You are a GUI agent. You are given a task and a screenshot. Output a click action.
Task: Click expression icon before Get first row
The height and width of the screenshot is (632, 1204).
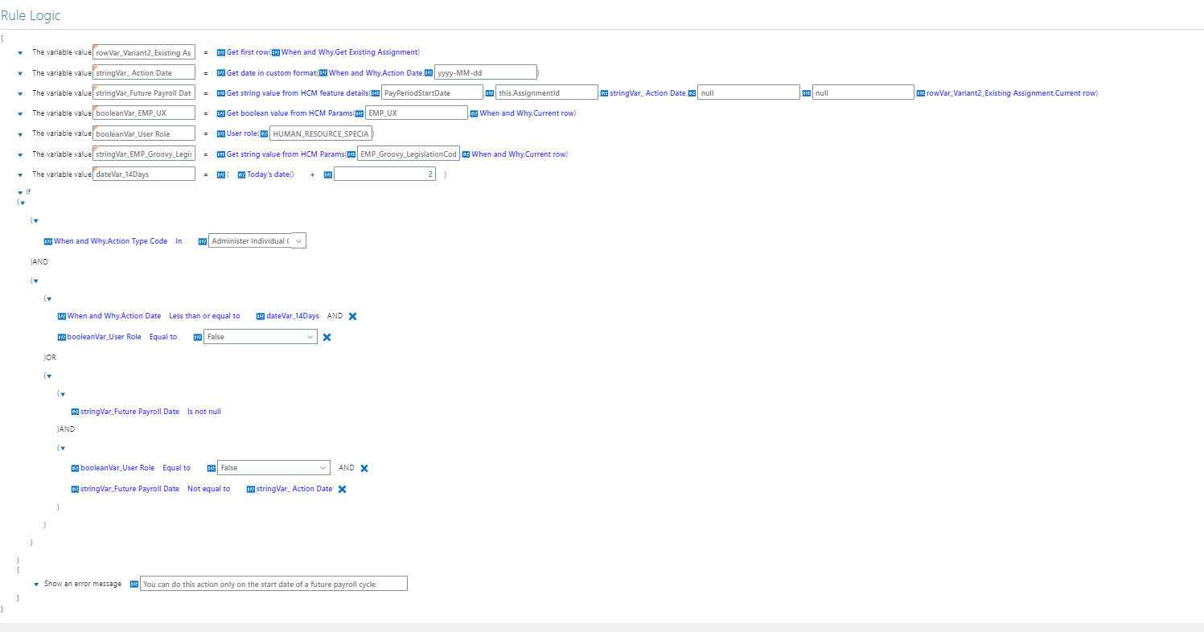tap(220, 52)
